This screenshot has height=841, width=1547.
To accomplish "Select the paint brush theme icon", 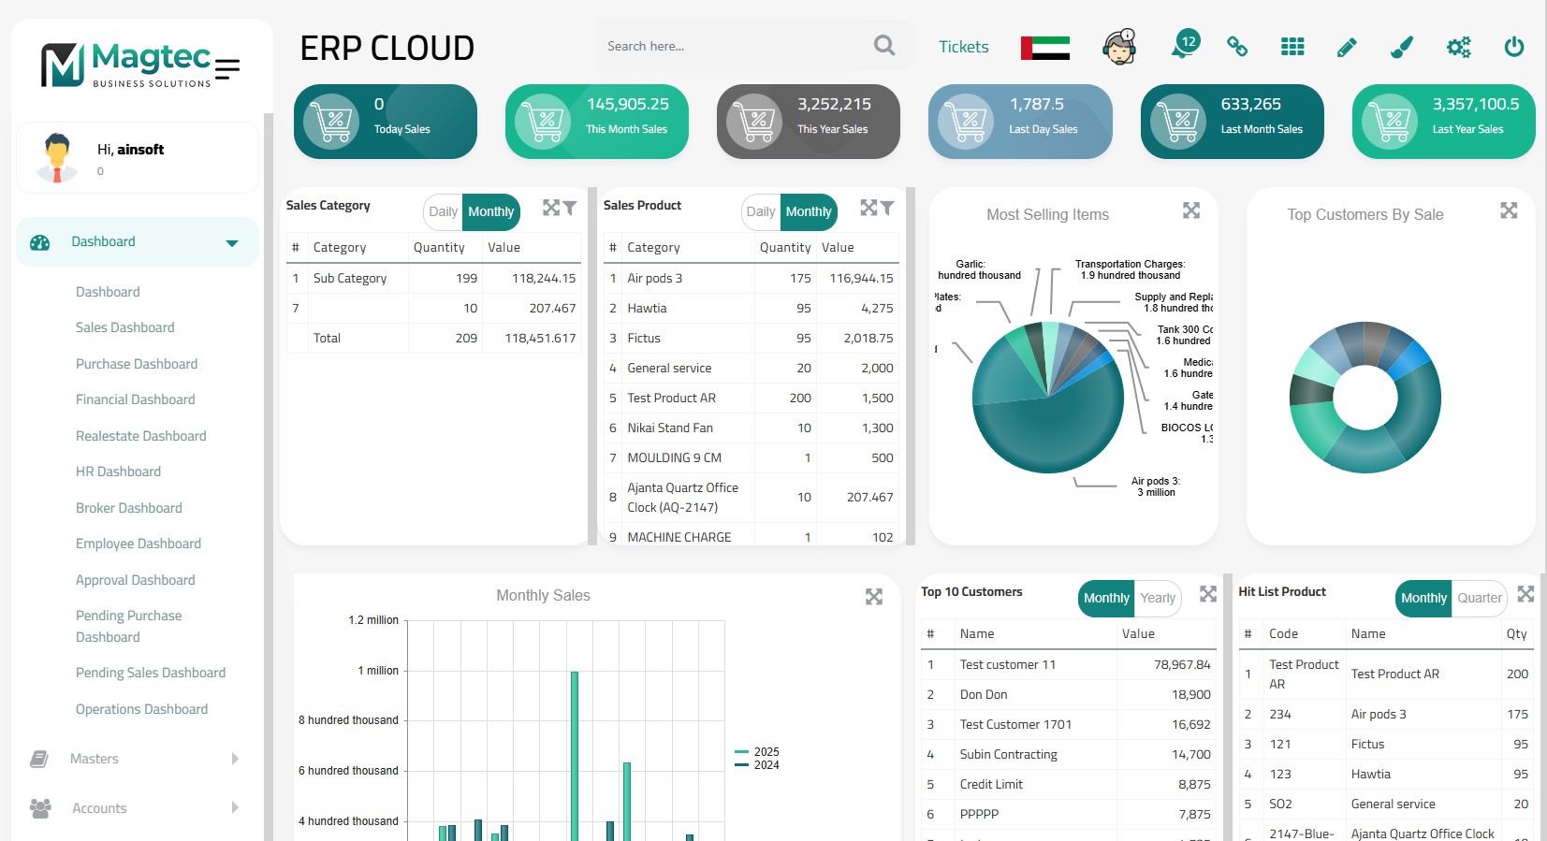I will [1402, 47].
